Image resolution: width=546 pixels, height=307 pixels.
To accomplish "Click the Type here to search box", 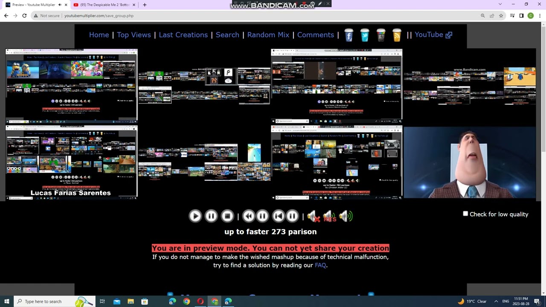I will coord(55,301).
